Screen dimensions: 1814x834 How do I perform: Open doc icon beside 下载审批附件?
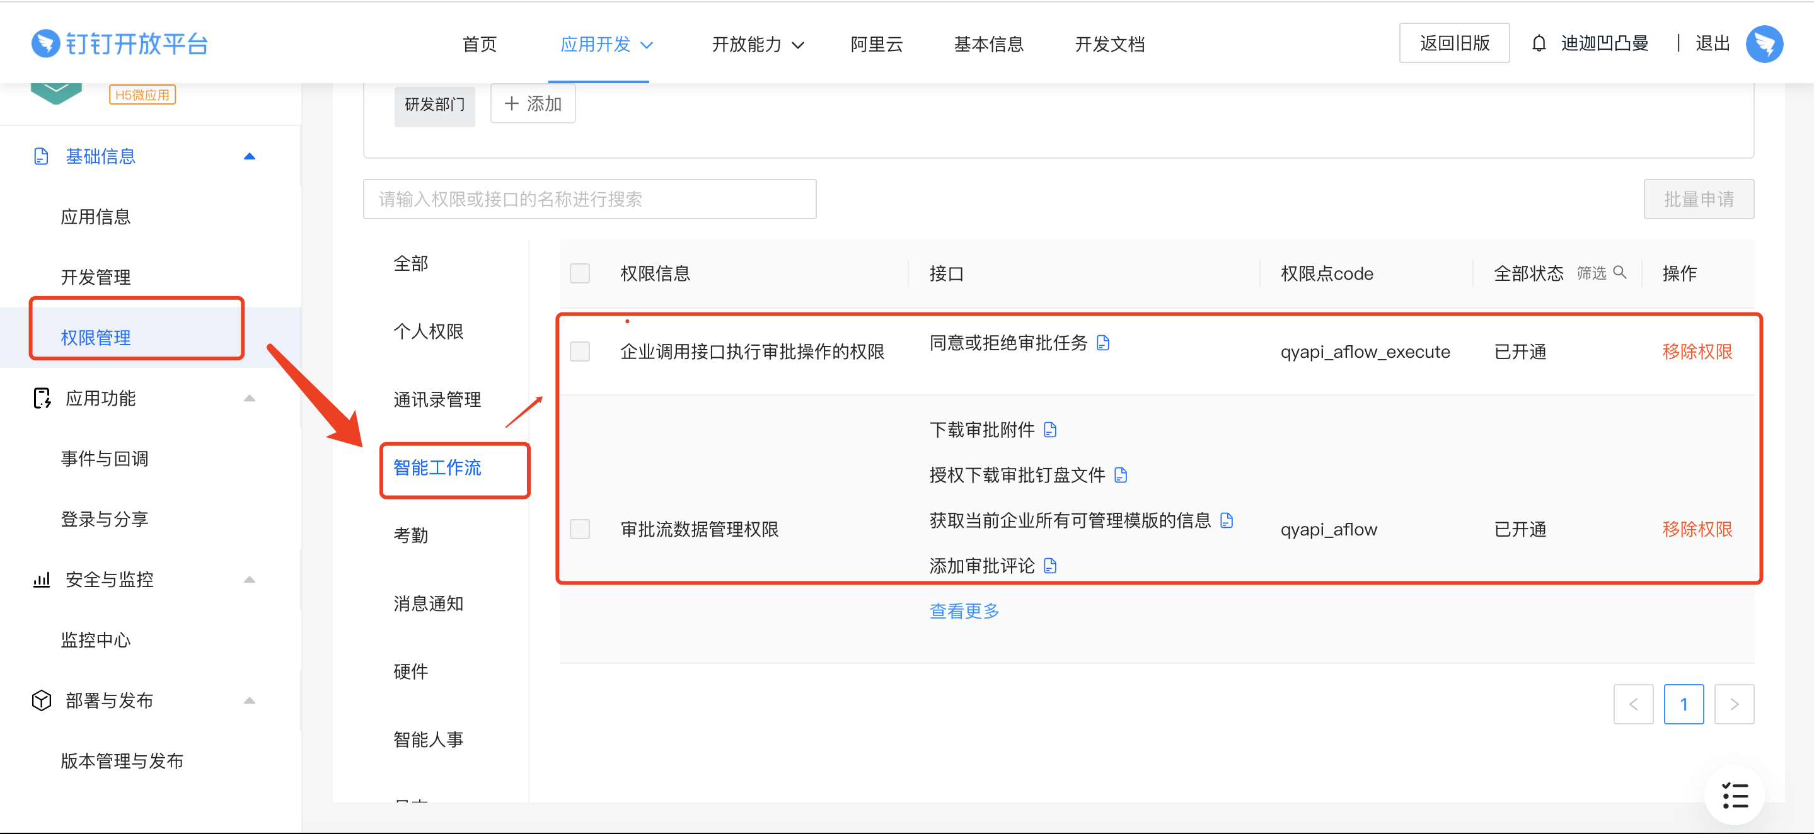1050,430
